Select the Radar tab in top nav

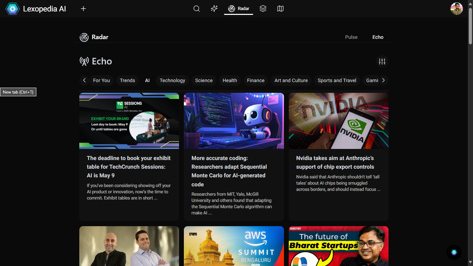(x=239, y=9)
